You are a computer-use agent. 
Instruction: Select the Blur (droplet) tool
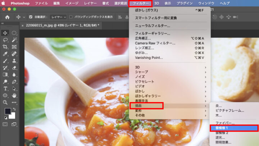point(14,75)
